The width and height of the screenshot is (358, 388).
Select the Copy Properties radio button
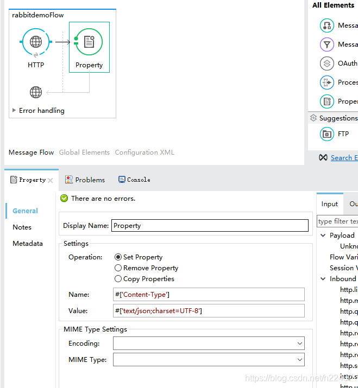(x=118, y=279)
